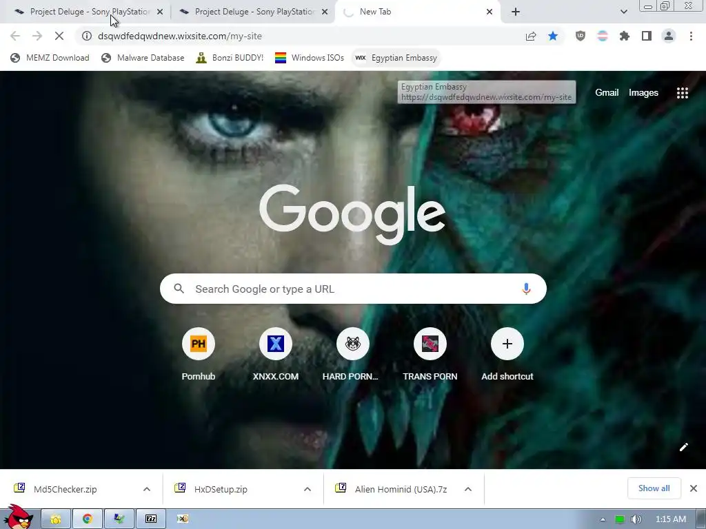Open the Extensions puzzle piece menu
706x529 pixels.
(x=625, y=36)
